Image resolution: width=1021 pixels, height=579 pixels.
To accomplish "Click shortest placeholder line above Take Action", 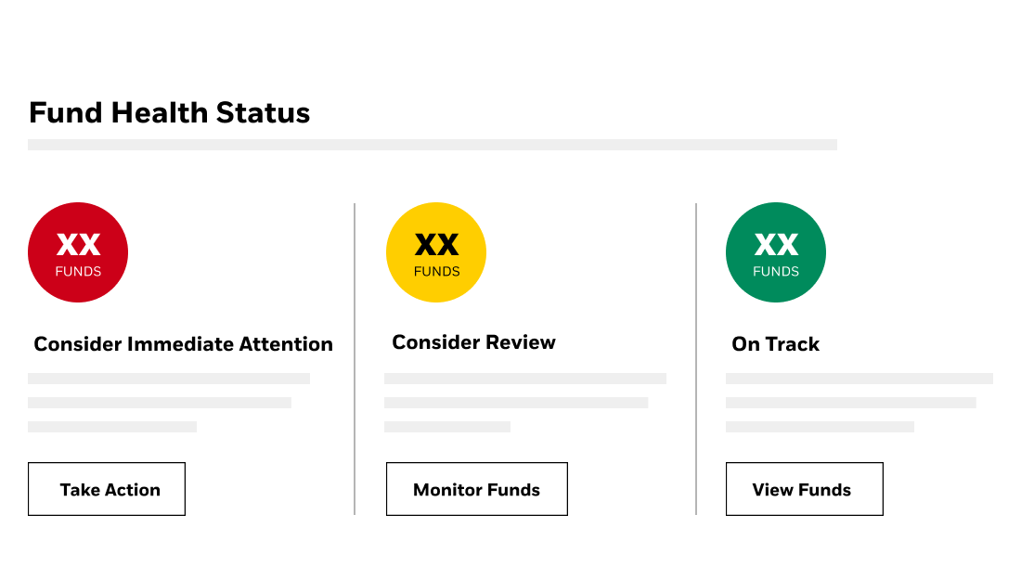I will tap(112, 427).
